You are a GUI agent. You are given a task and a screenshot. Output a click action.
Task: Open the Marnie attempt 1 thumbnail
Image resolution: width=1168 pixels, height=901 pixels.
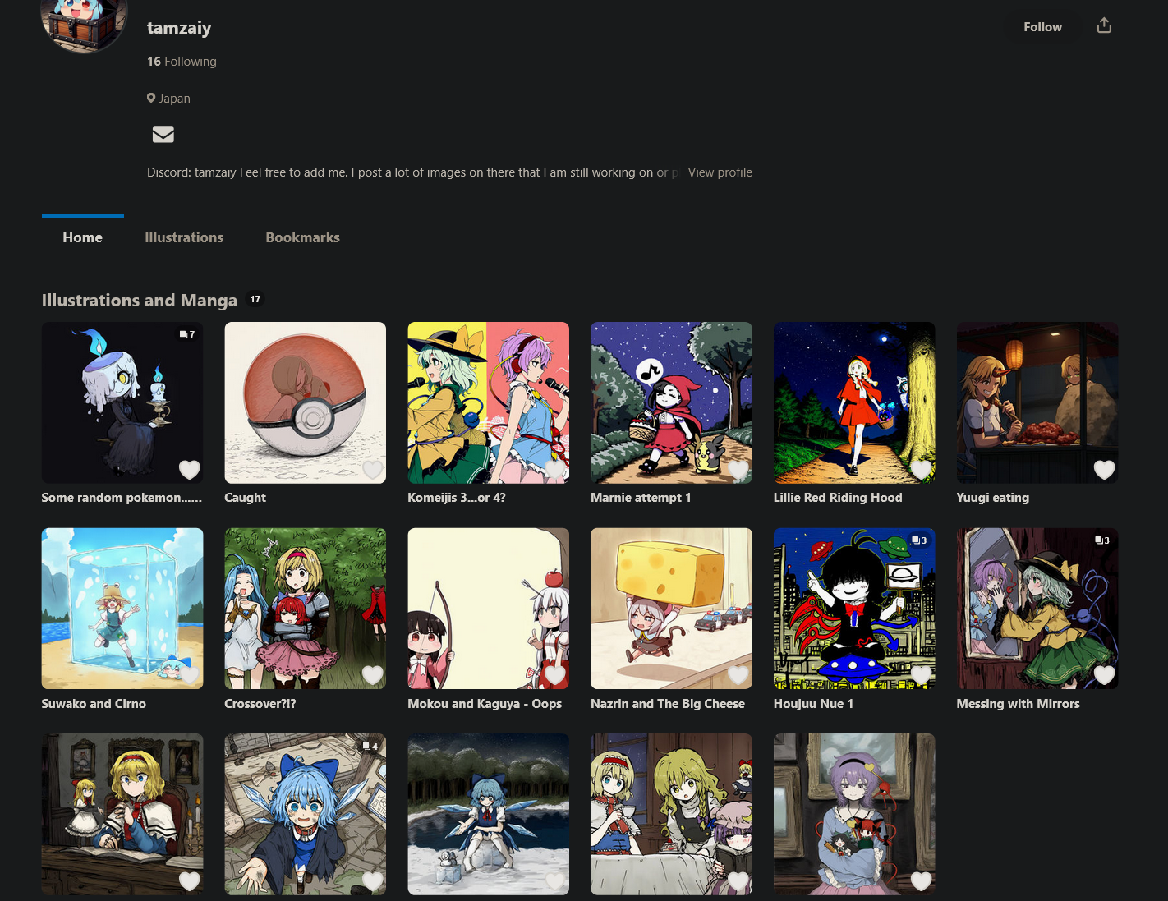click(x=671, y=402)
